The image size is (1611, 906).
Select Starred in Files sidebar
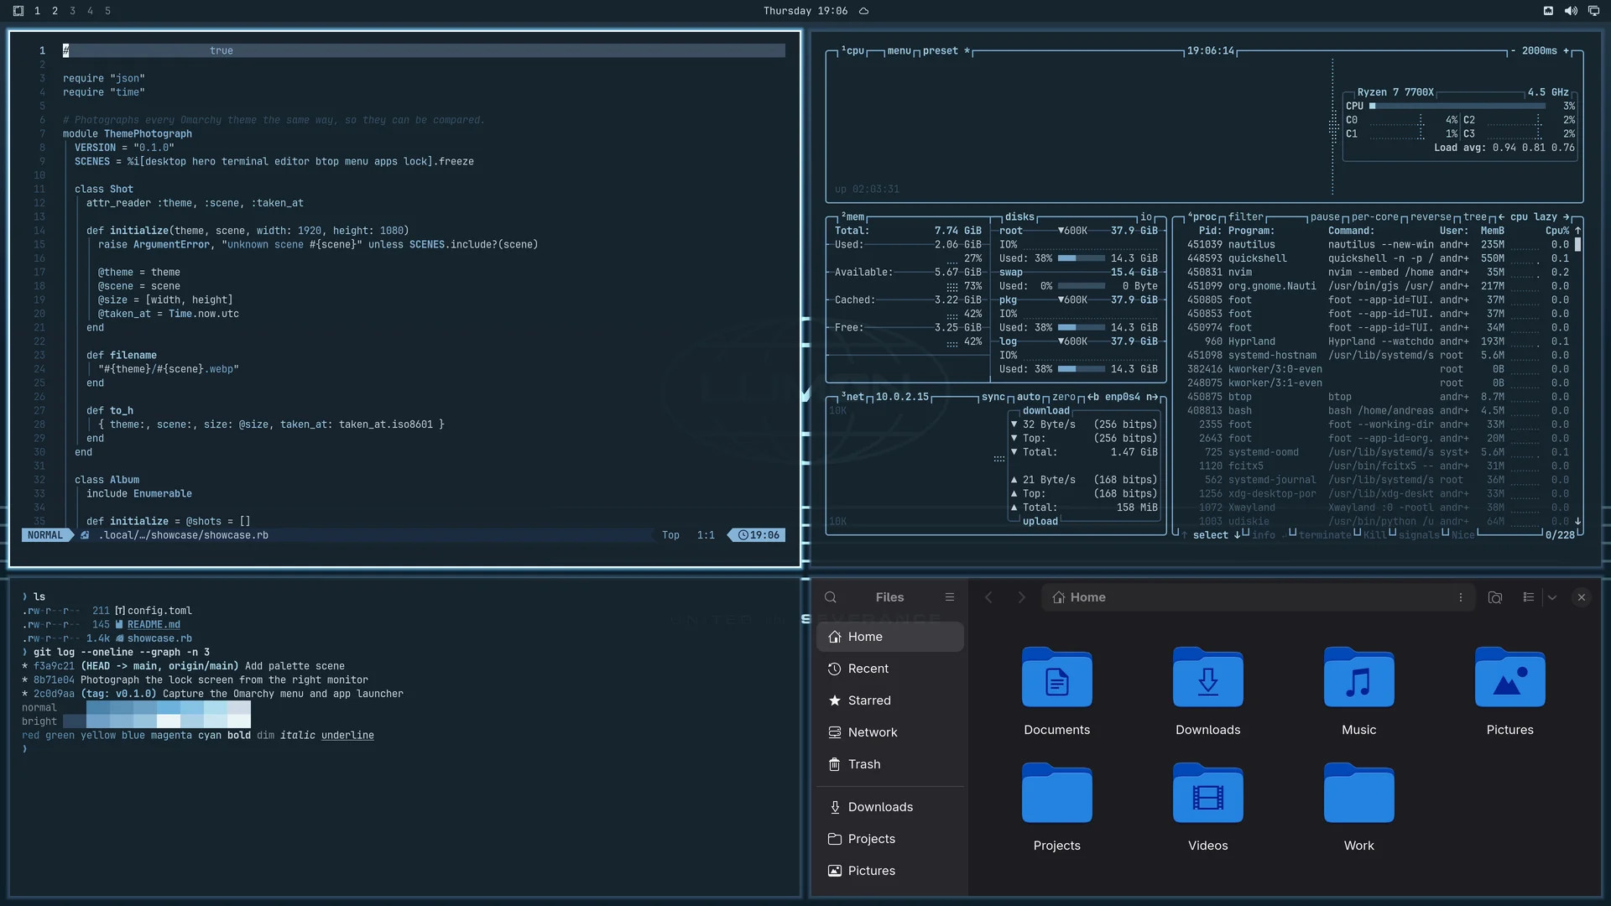tap(890, 700)
